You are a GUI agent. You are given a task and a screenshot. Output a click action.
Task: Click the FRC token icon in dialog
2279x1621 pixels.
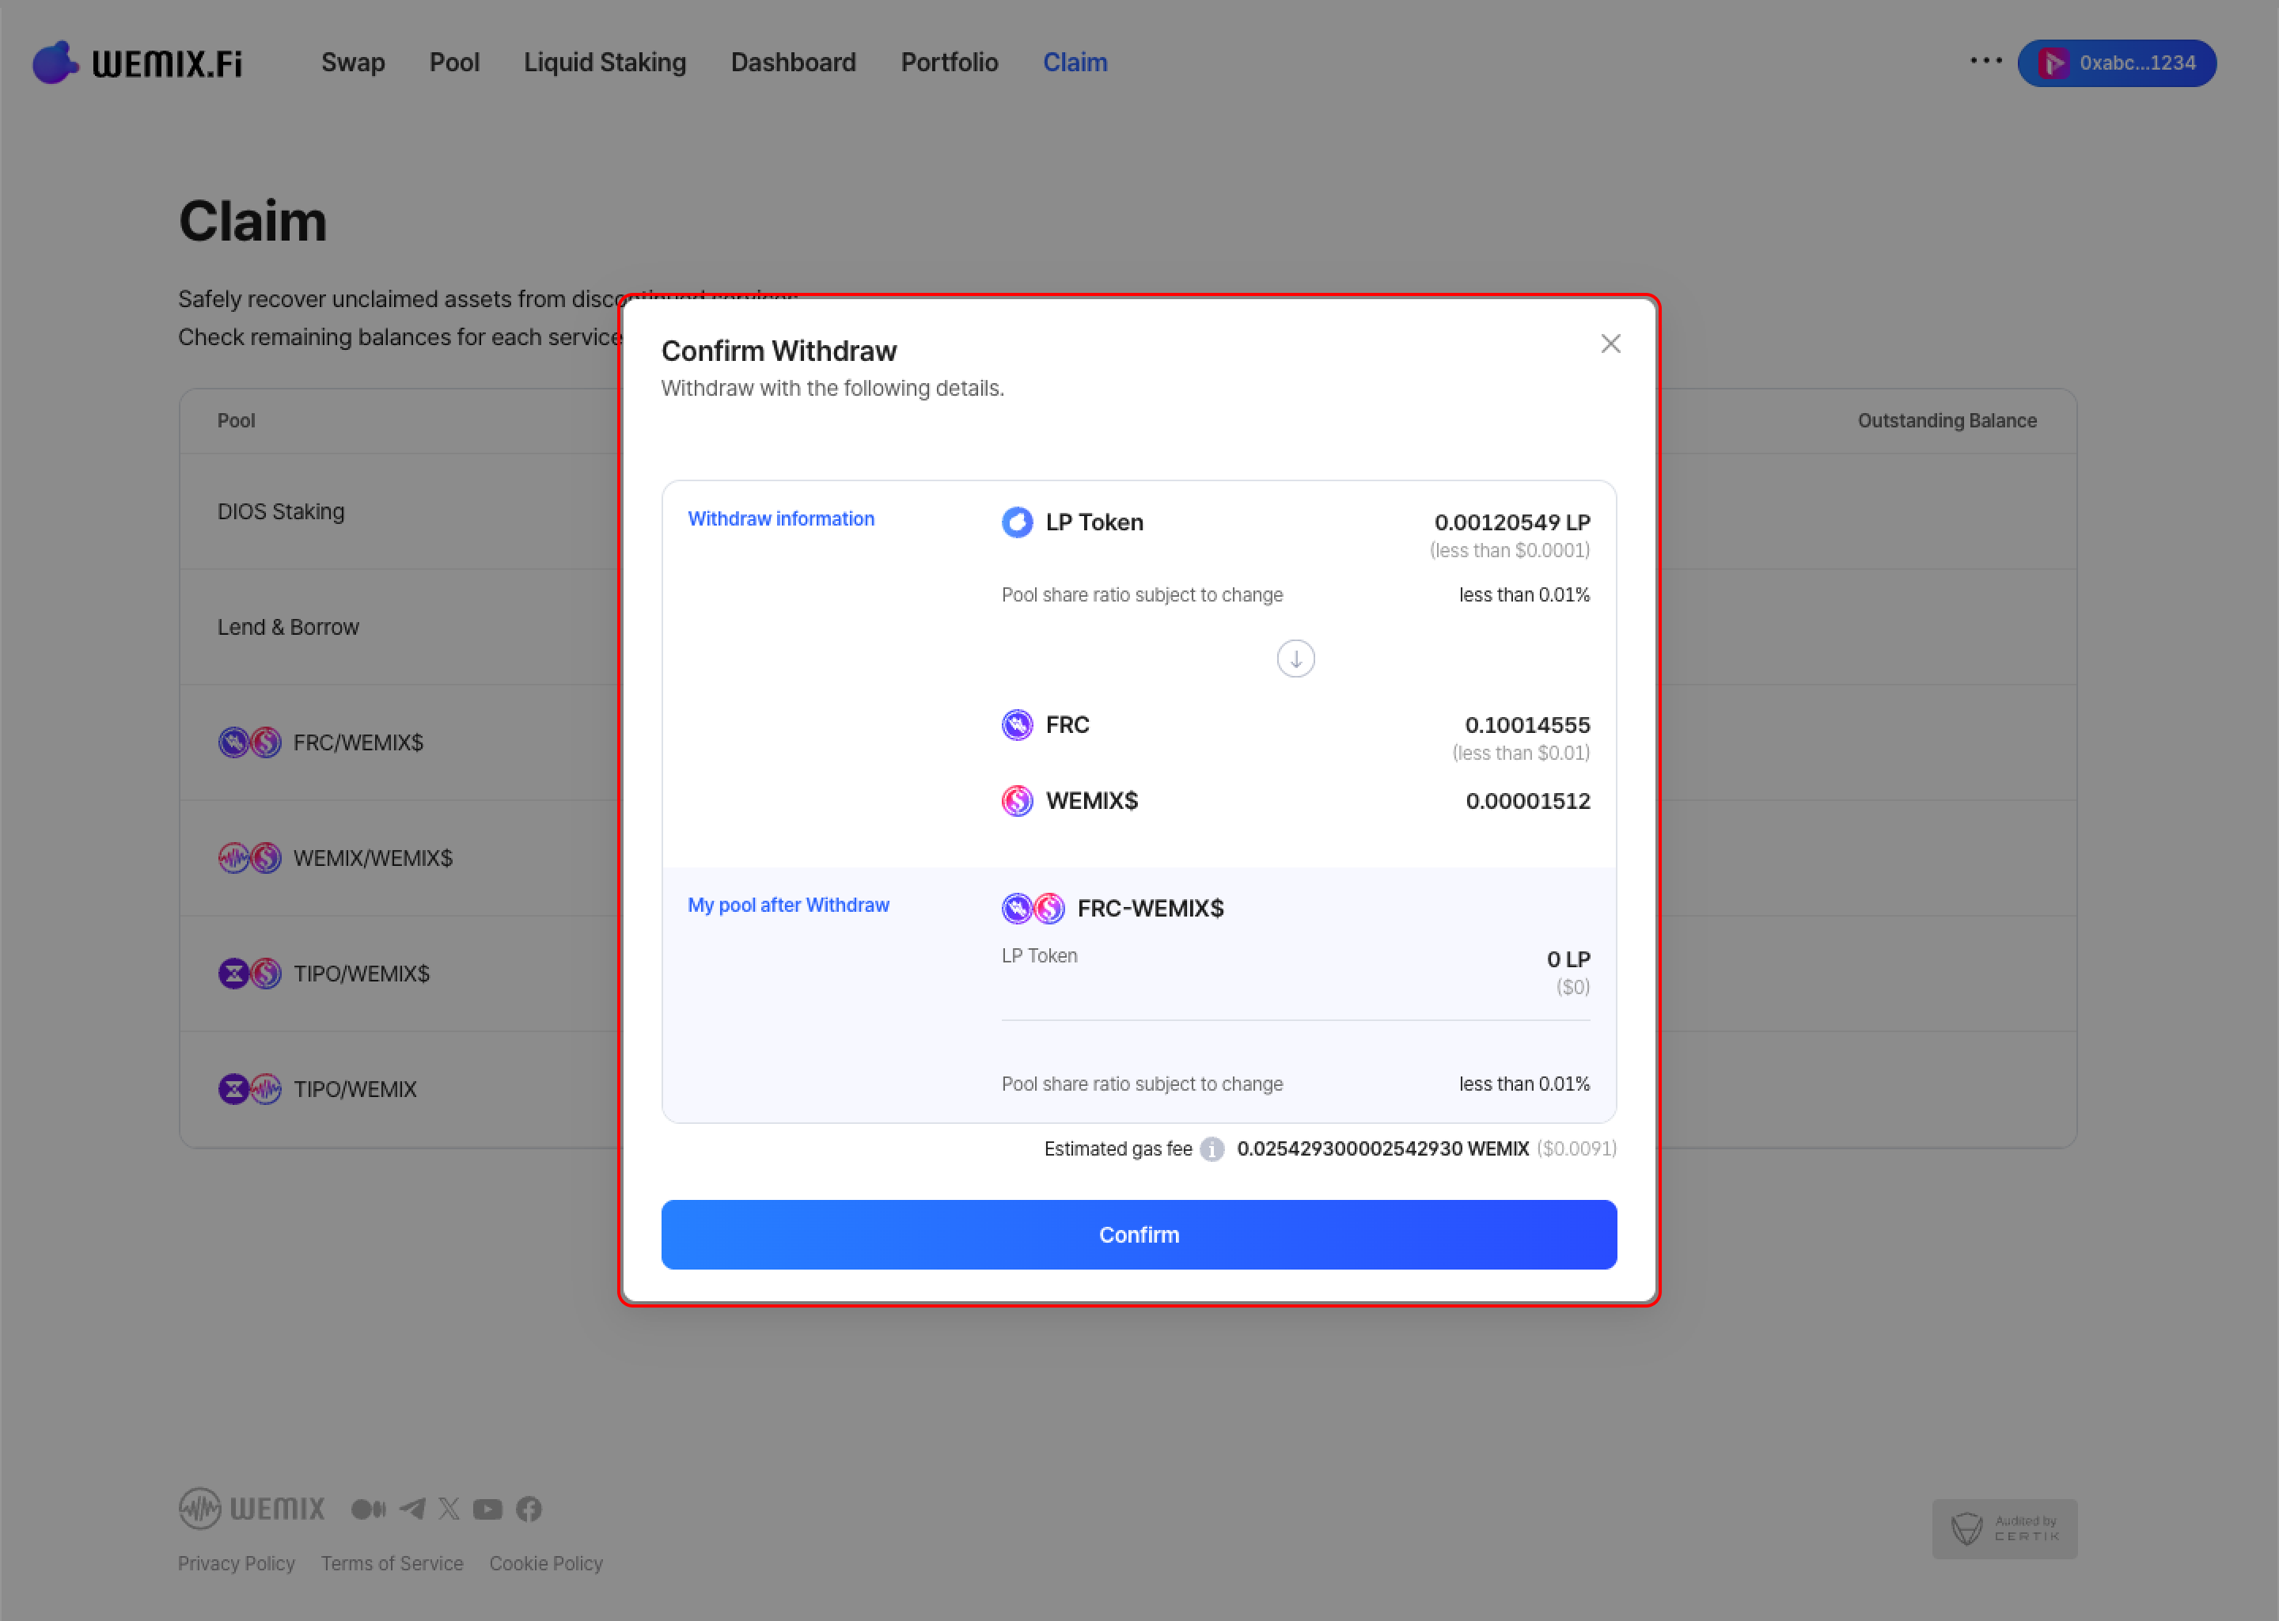(x=1017, y=725)
